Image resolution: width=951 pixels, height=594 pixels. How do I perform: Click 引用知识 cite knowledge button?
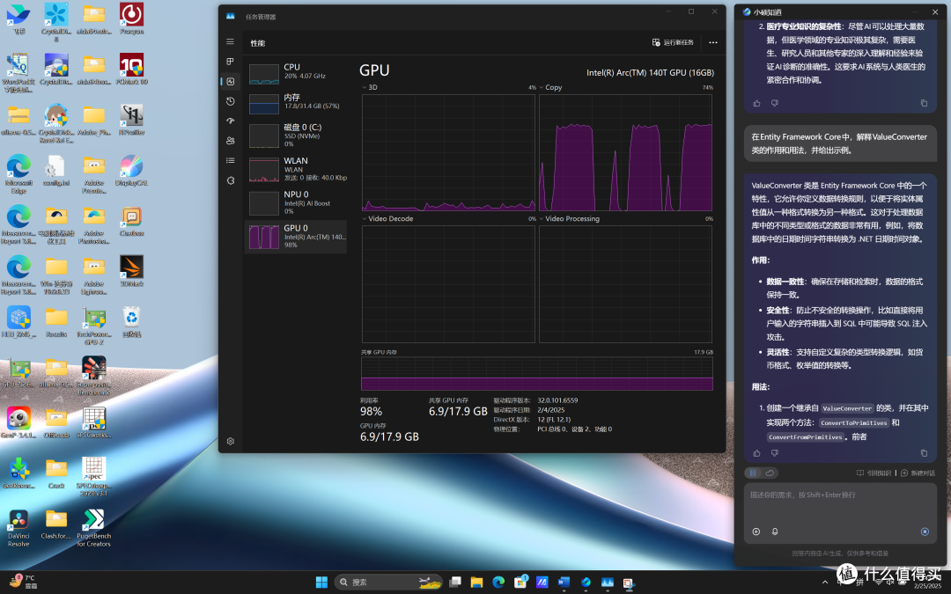(874, 473)
